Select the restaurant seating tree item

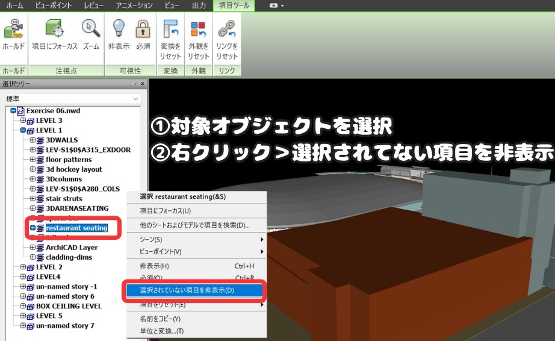pyautogui.click(x=76, y=228)
